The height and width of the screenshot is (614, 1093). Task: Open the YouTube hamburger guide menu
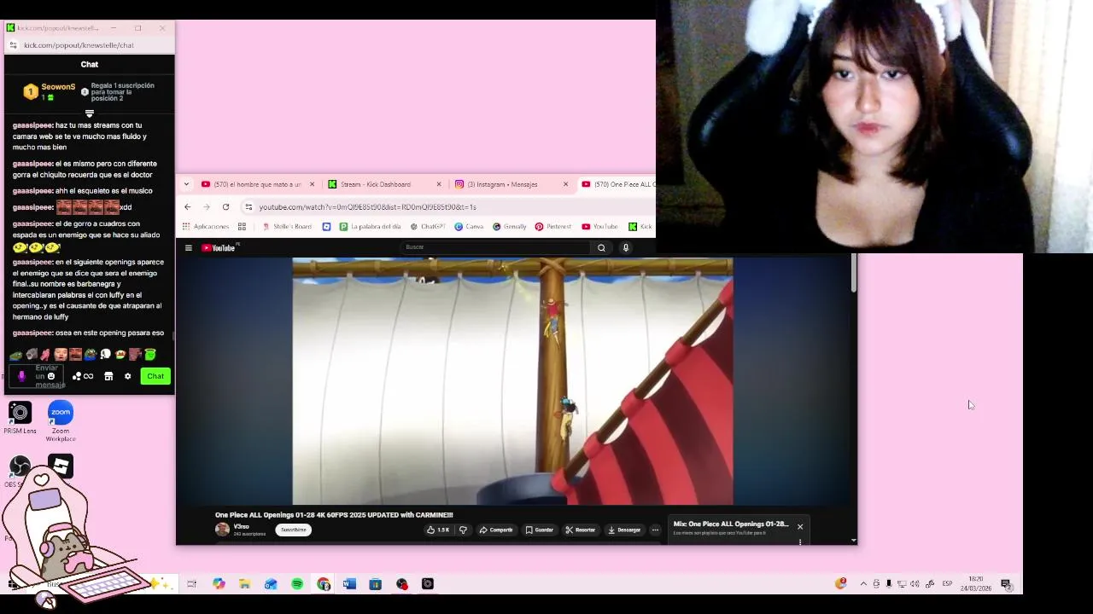[189, 248]
